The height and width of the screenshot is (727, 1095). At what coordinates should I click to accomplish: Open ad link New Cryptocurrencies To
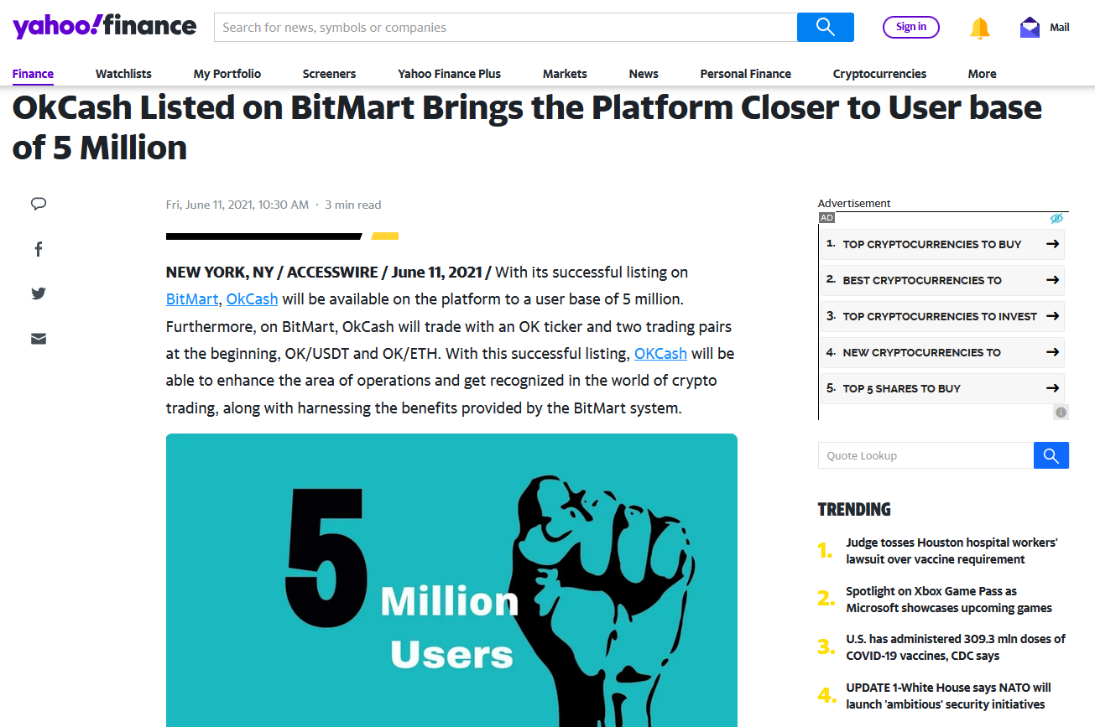921,352
